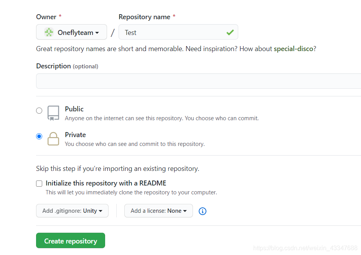Viewport: 361px width, 255px height.
Task: Open the Owner dropdown Oneflyteam
Action: (x=71, y=32)
